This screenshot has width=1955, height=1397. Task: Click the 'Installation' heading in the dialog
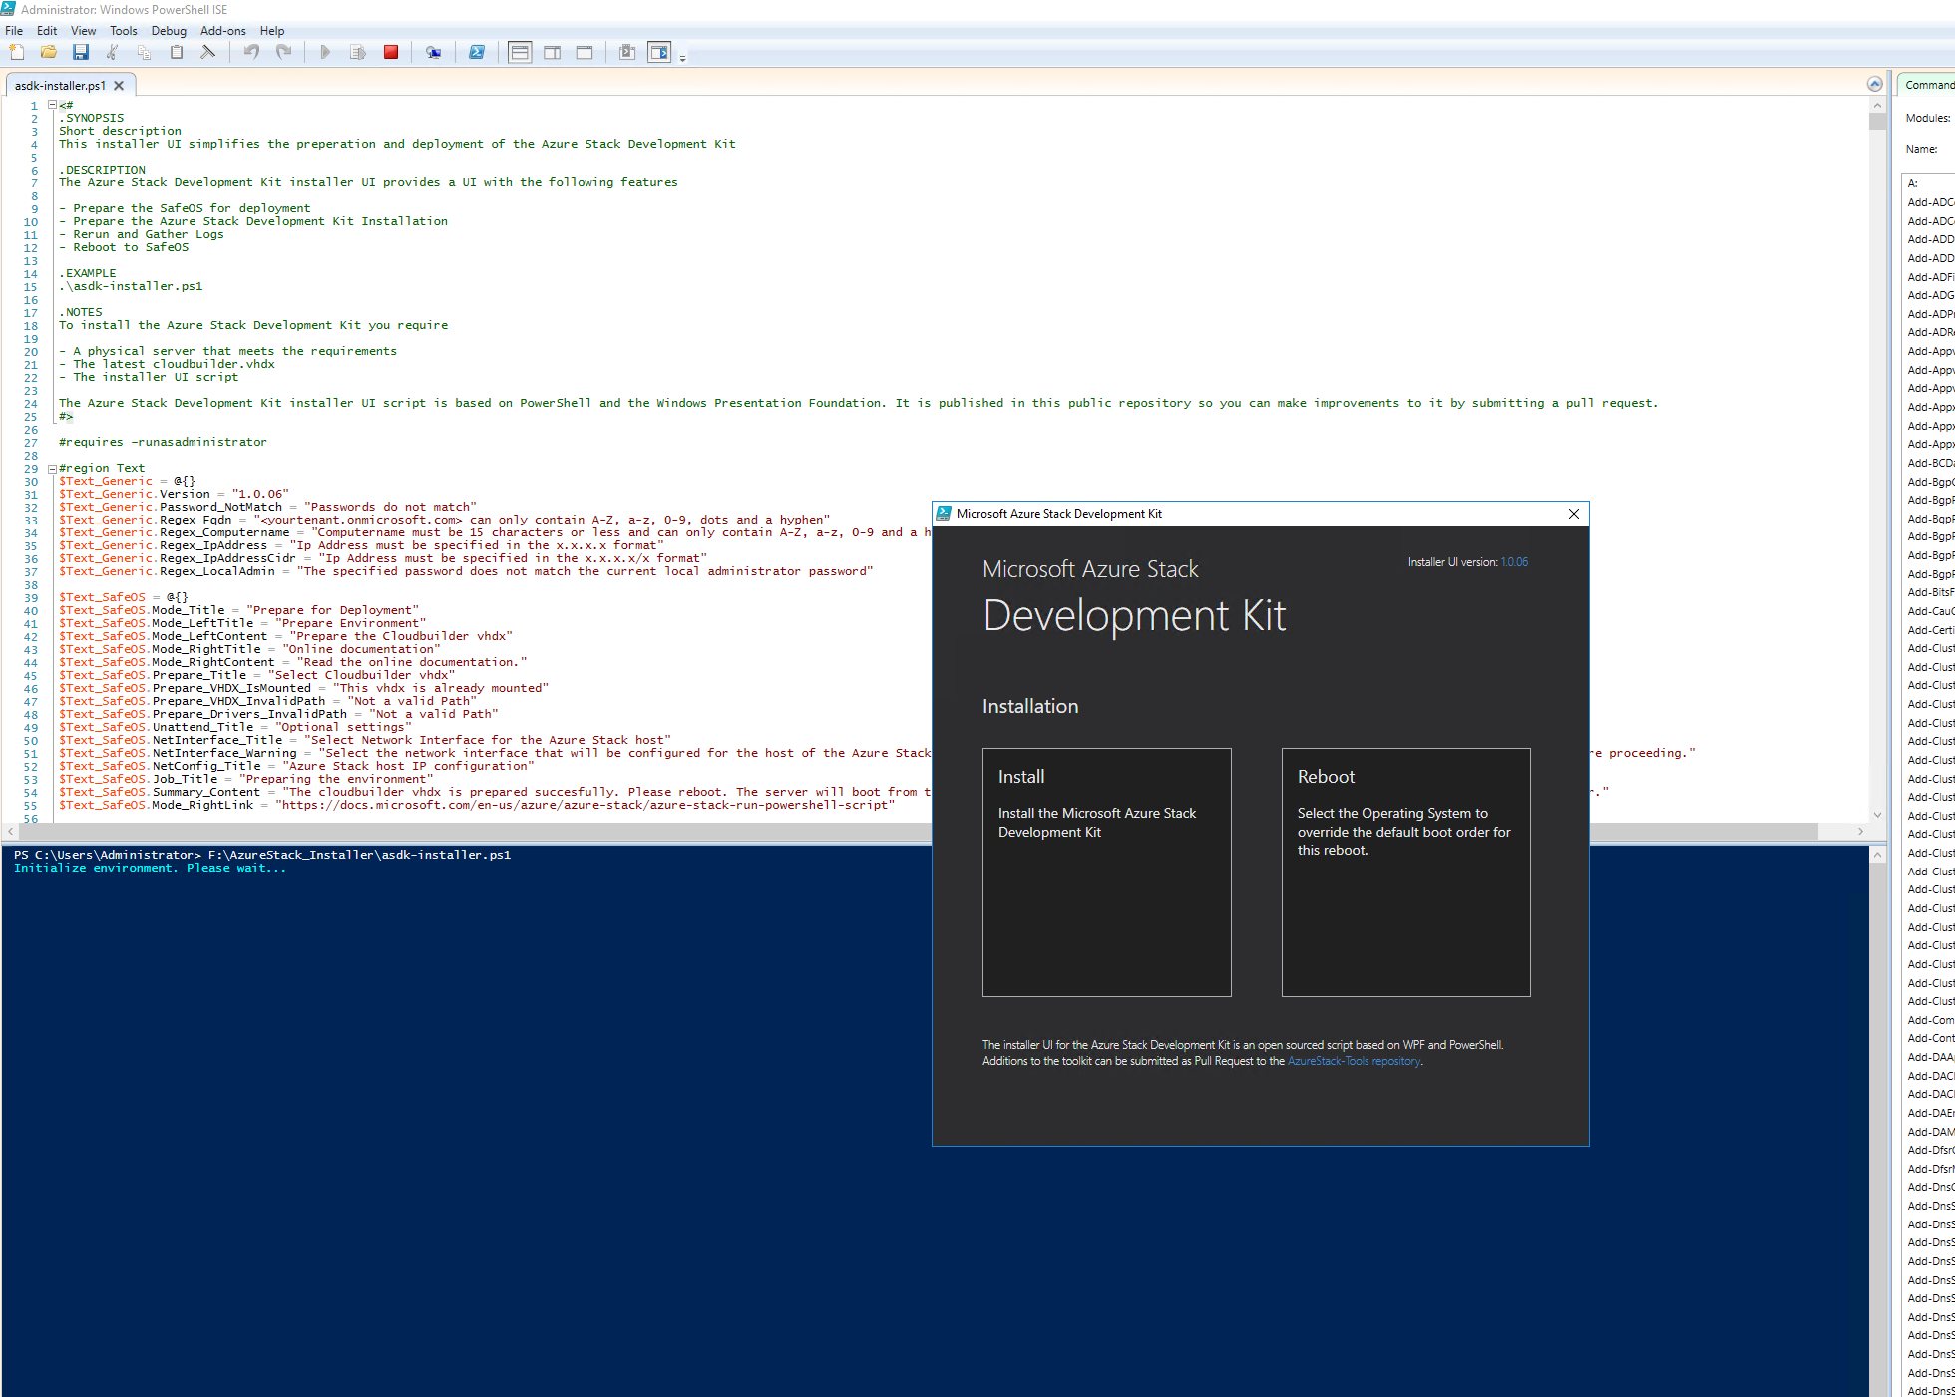point(1030,706)
